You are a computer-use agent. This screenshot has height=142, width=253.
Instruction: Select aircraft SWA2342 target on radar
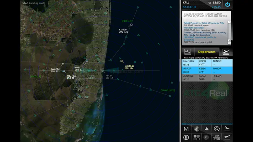(x=63, y=64)
